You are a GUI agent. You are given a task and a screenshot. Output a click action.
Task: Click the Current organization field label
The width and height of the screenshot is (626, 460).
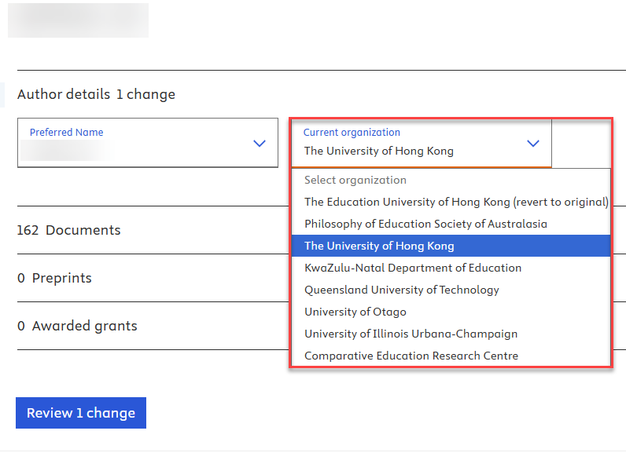click(352, 133)
